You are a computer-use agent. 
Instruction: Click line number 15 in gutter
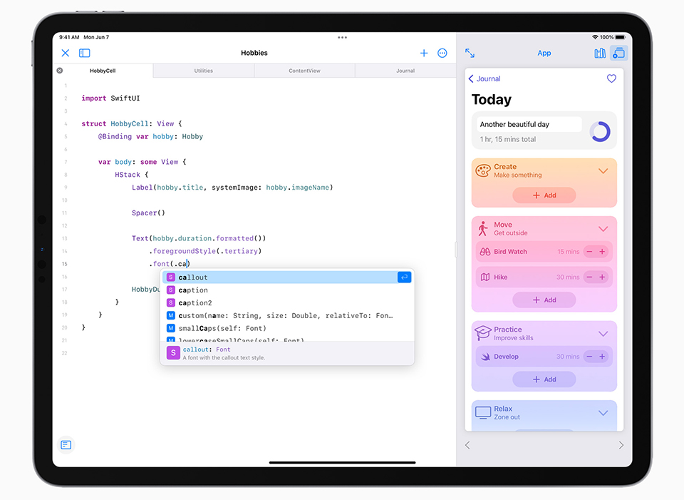(x=65, y=264)
